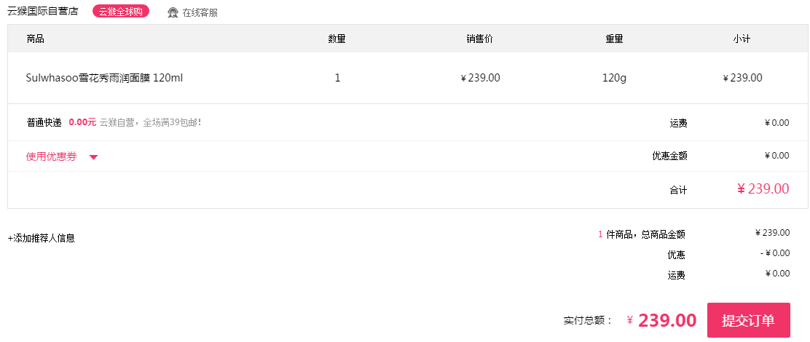Open 在线客服 customer service link

(x=200, y=12)
